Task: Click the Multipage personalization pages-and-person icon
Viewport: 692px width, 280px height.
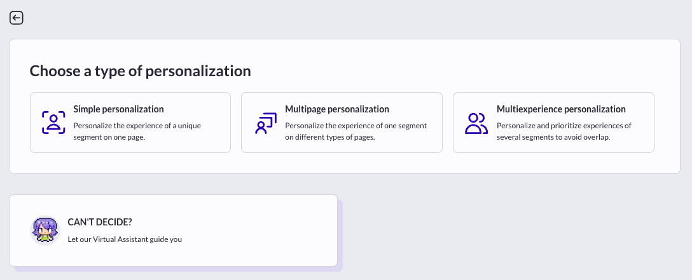Action: click(266, 123)
